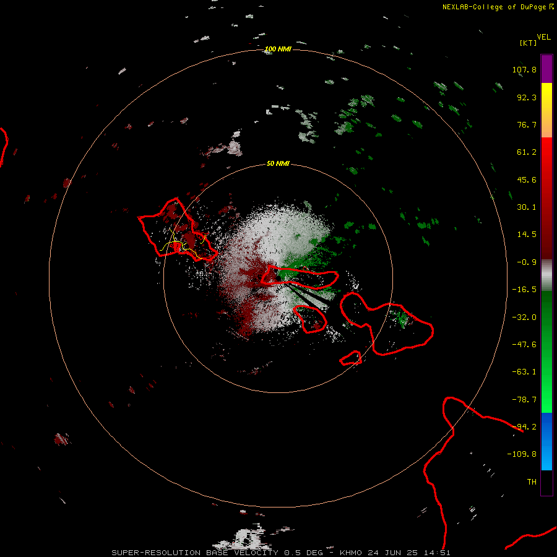Select the -16.5 legend value
The height and width of the screenshot is (557, 557).
point(524,290)
